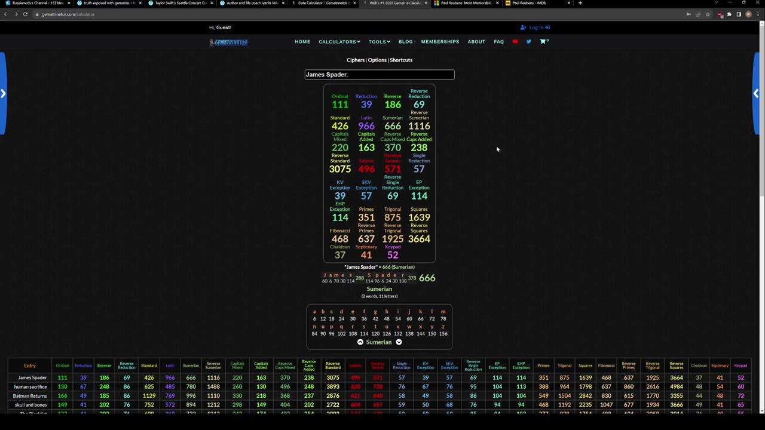The width and height of the screenshot is (765, 430).
Task: Select the Latin value 966
Action: [366, 126]
